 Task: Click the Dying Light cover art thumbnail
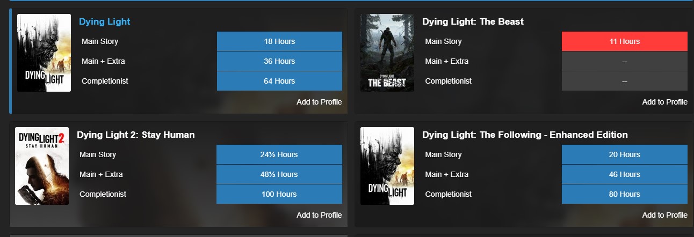click(x=44, y=53)
